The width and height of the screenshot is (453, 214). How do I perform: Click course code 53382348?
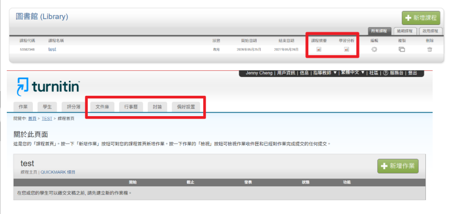tap(27, 49)
